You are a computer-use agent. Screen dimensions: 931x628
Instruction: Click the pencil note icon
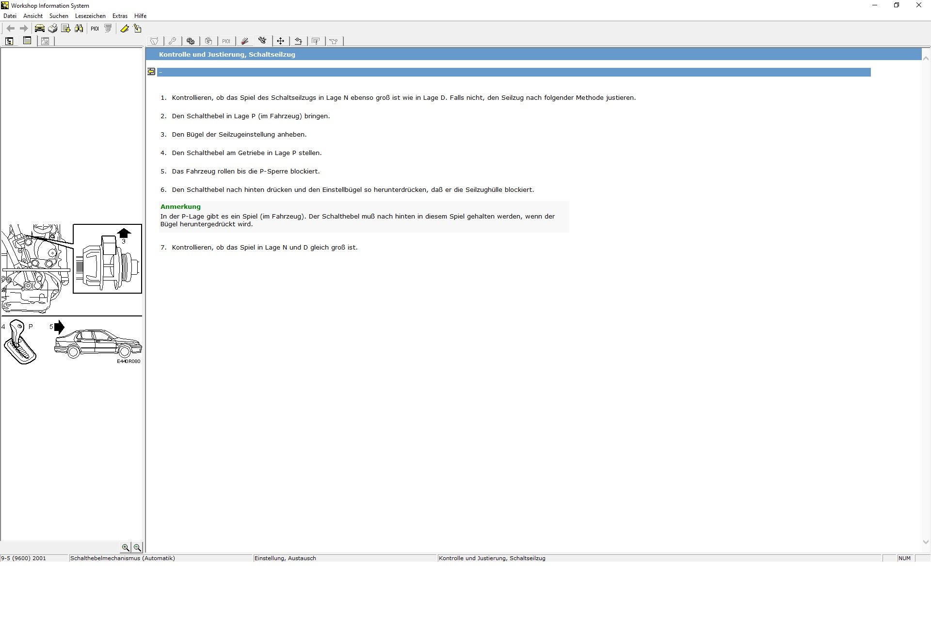137,29
